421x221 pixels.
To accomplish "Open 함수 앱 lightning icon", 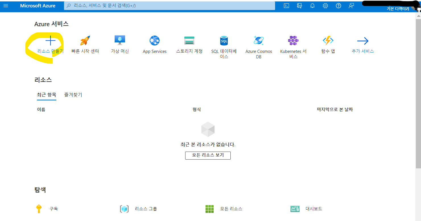I will (x=328, y=41).
